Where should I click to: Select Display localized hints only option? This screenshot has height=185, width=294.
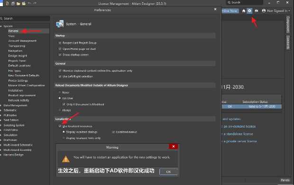[64, 138]
